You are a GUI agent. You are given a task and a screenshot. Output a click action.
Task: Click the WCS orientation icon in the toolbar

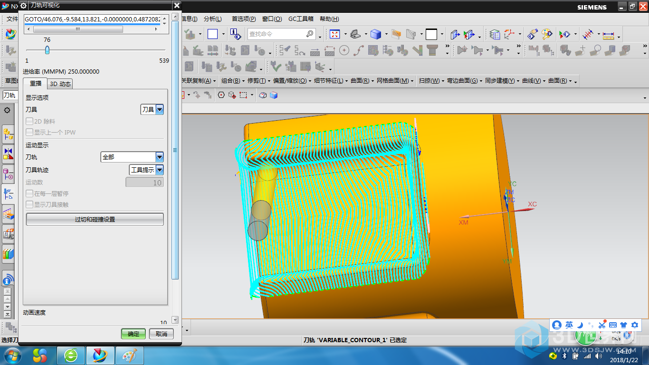509,34
